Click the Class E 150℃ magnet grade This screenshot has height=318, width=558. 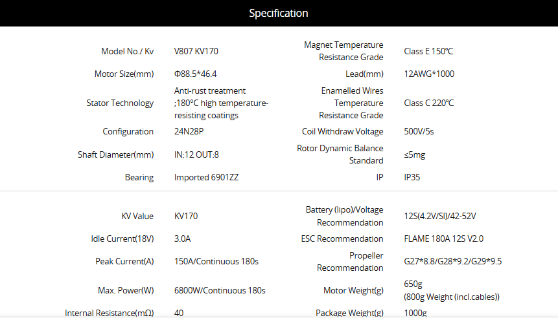[428, 51]
